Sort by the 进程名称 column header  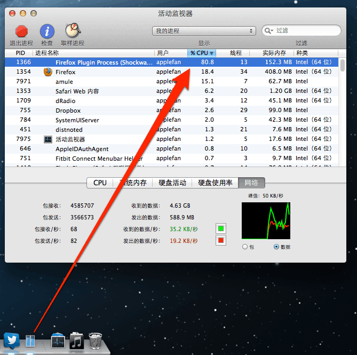[94, 53]
